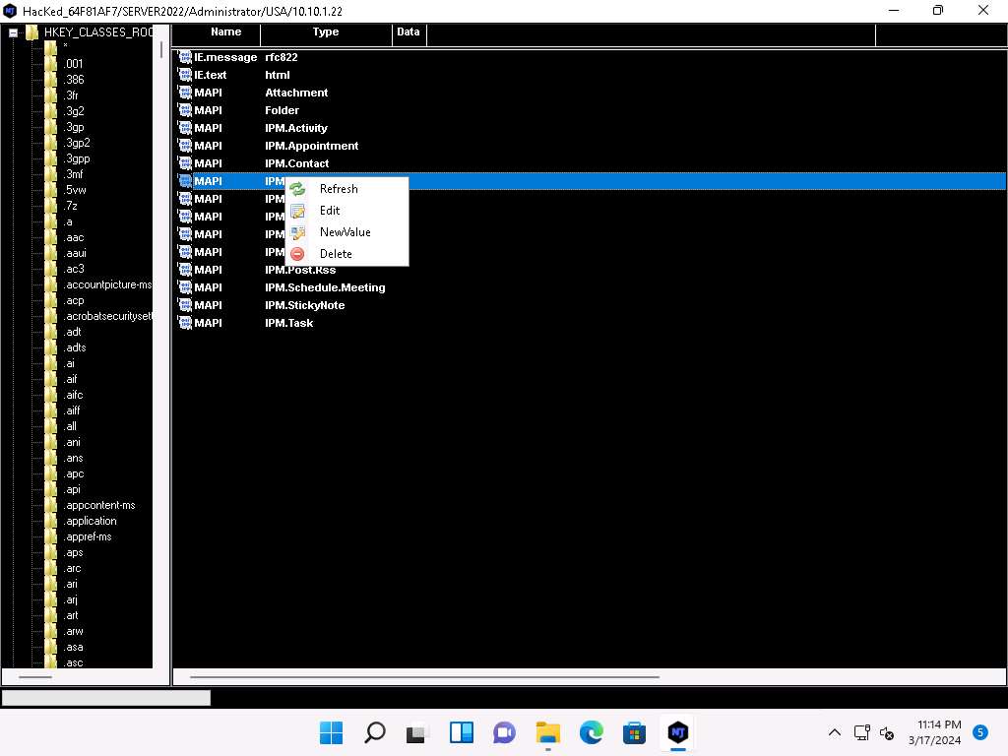Choose Edit from the context menu
The height and width of the screenshot is (756, 1008).
tap(330, 211)
